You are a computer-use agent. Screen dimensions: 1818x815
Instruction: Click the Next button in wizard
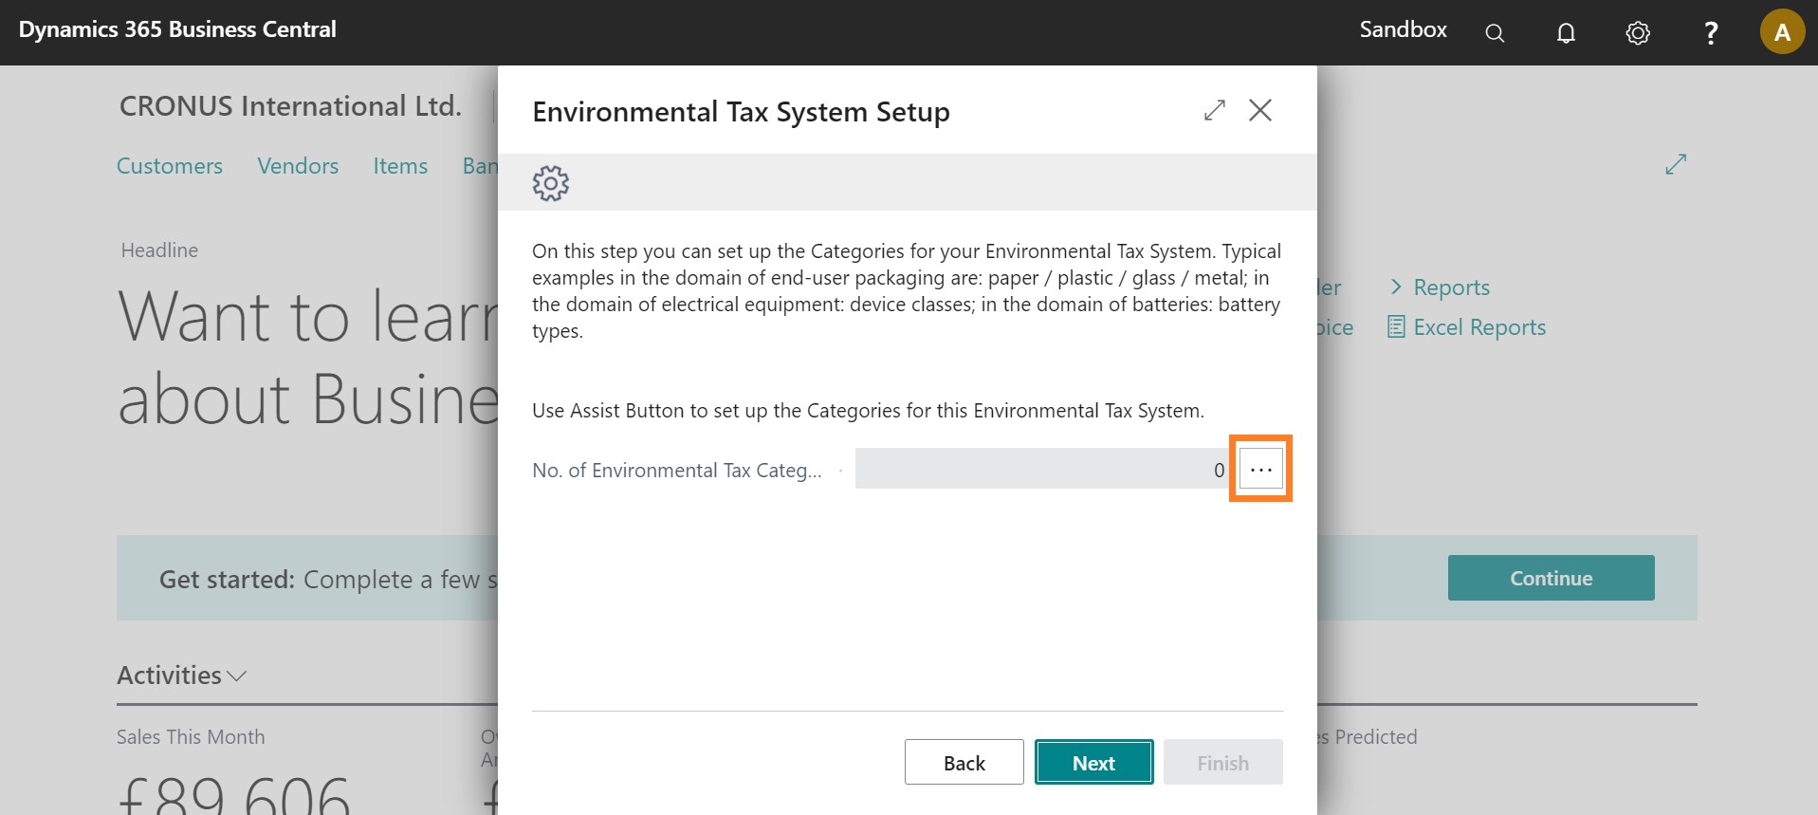1093,763
